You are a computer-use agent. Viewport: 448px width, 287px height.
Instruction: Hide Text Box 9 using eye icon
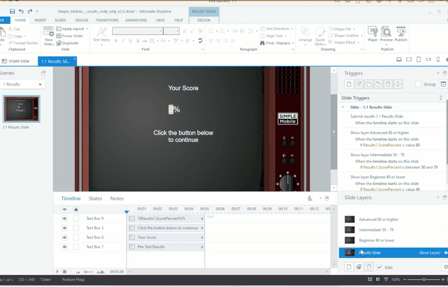65,218
